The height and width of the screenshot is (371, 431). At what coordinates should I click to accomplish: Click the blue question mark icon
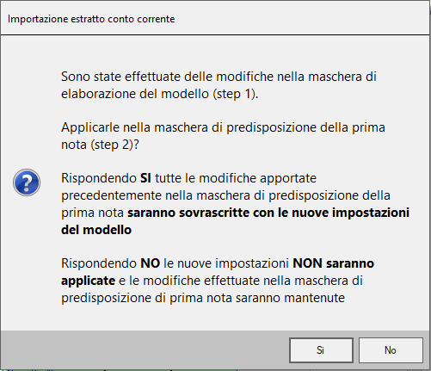click(27, 182)
